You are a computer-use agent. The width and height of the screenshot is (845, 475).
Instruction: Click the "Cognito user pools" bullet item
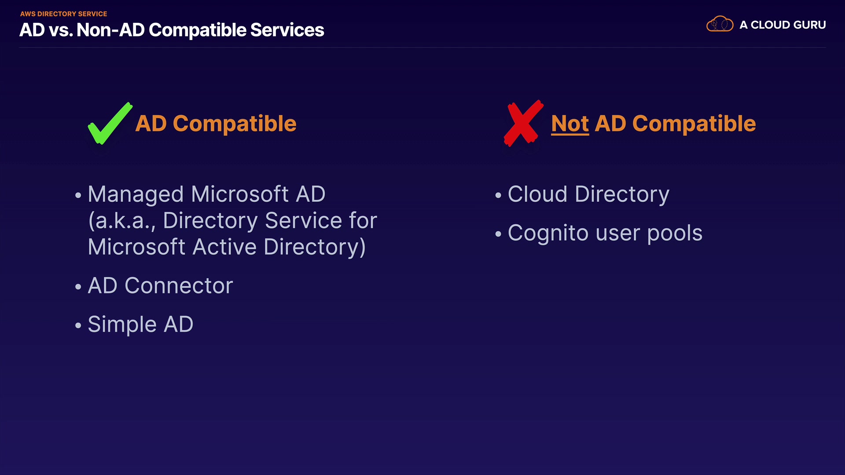click(x=605, y=233)
